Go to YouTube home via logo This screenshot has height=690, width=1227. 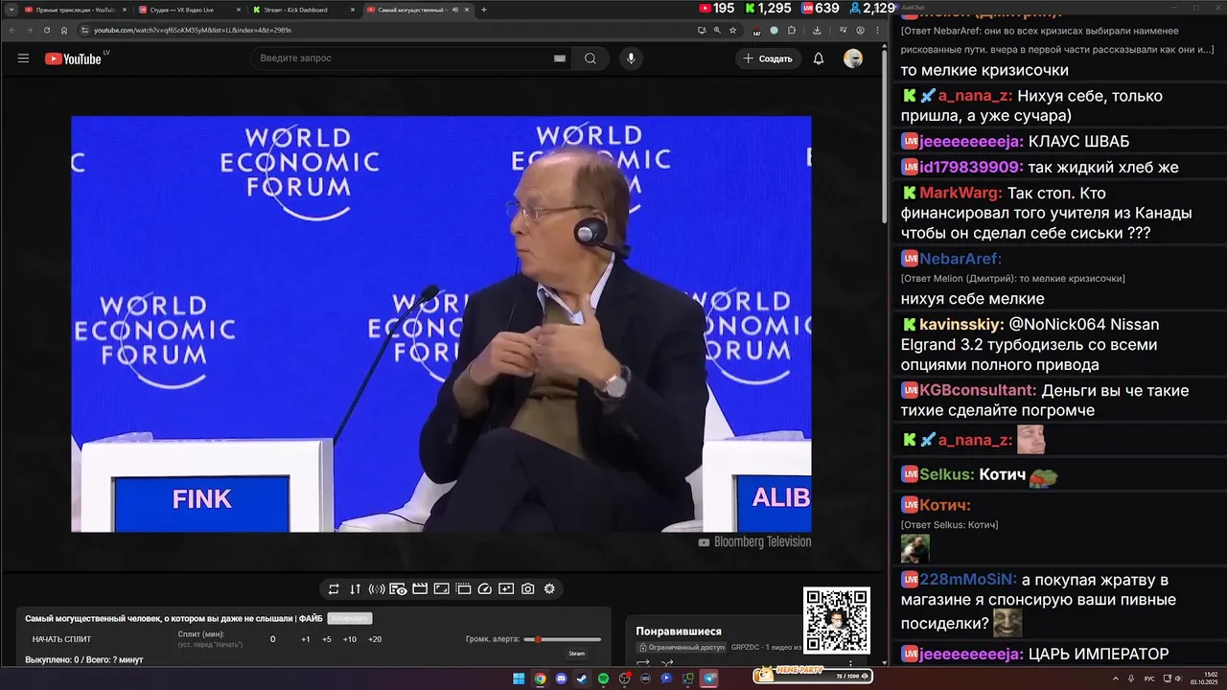tap(73, 58)
